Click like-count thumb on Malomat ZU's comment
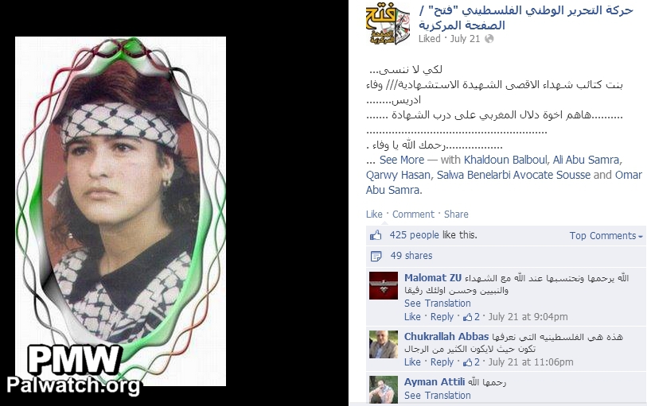 467,317
